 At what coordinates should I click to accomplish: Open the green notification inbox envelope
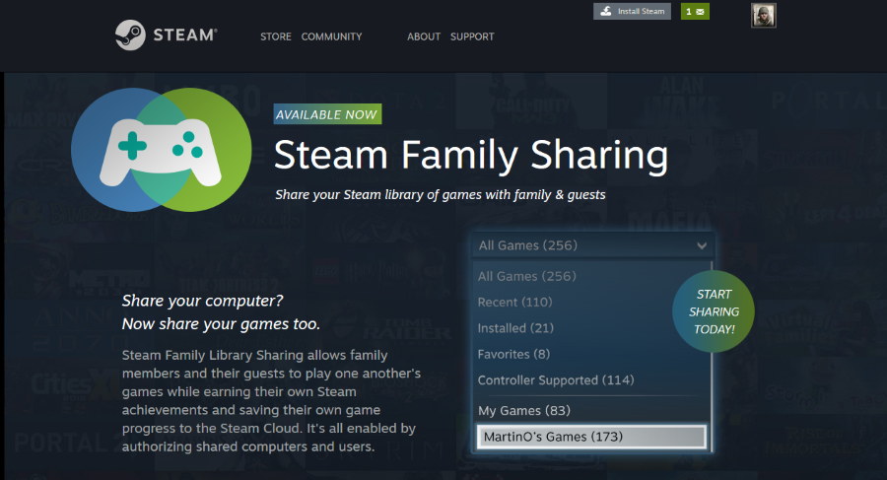coord(695,11)
